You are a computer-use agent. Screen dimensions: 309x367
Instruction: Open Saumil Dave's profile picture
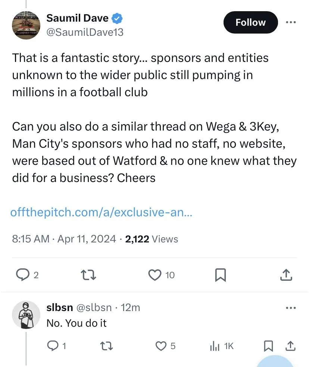tap(26, 24)
